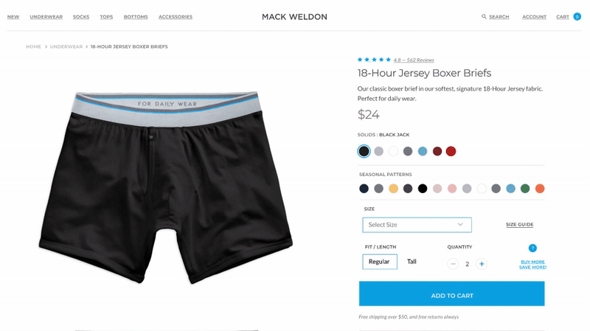Choose the Black Jack solid color swatch
This screenshot has height=331, width=590.
coord(364,151)
